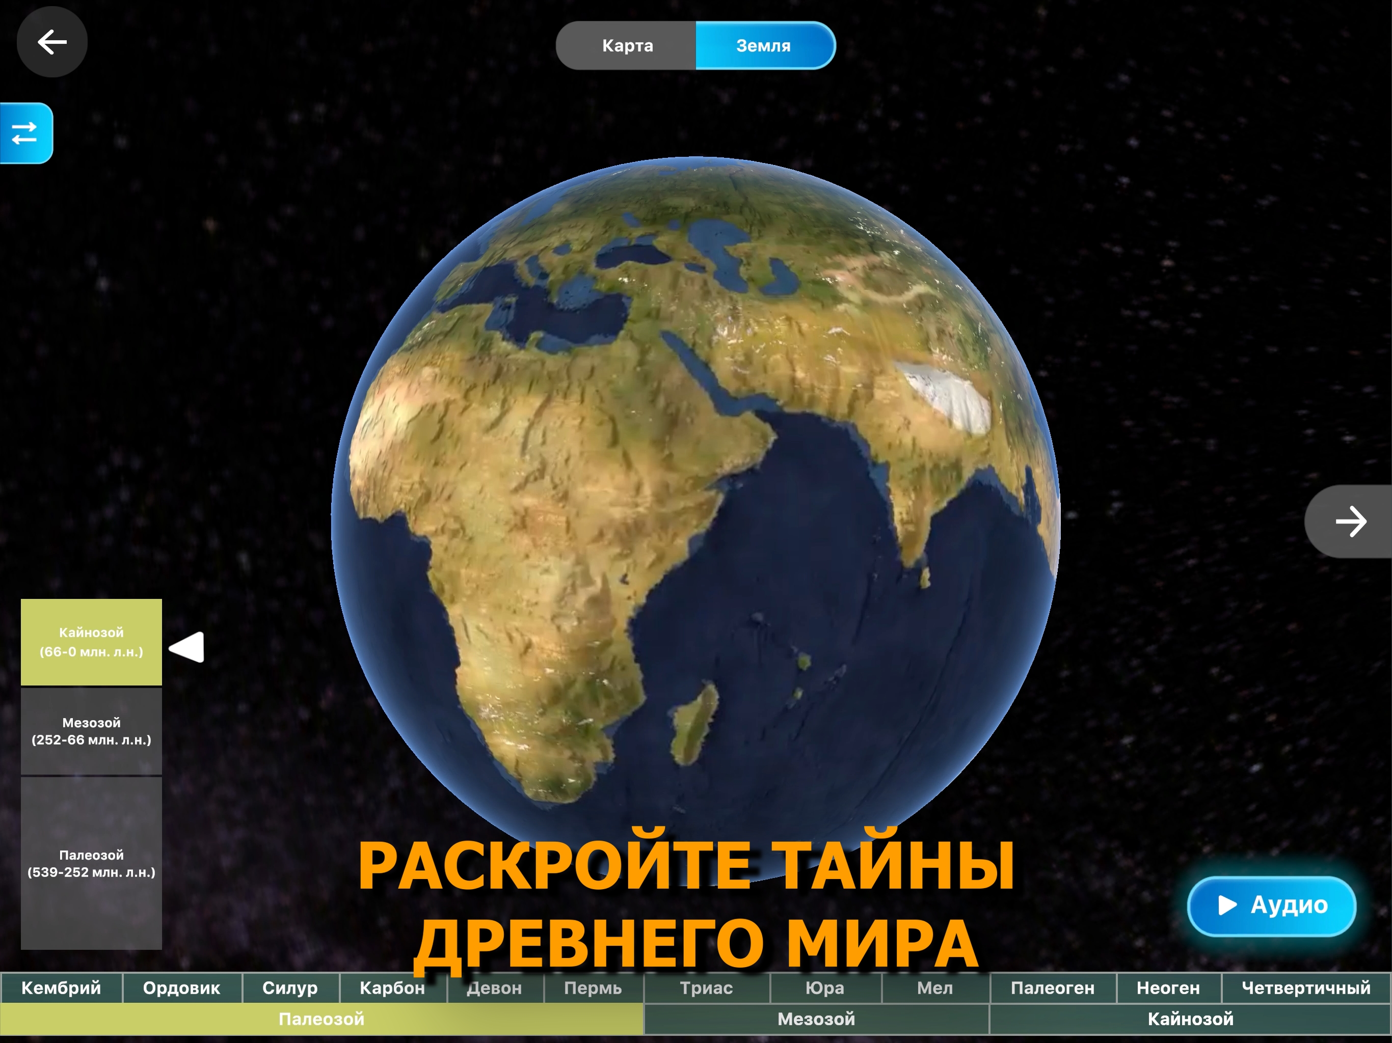Screen dimensions: 1392x1043
Task: Switch view to Карта
Action: tap(626, 45)
